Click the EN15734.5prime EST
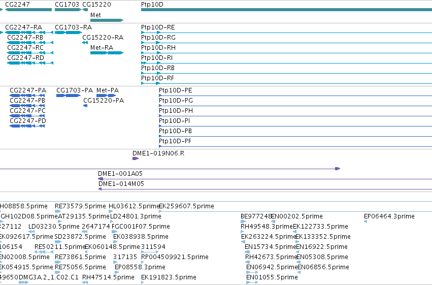The image size is (432, 285). coord(247,252)
